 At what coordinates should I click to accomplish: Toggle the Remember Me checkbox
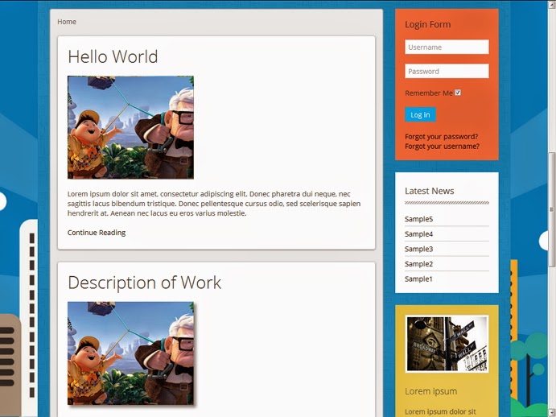[x=458, y=93]
